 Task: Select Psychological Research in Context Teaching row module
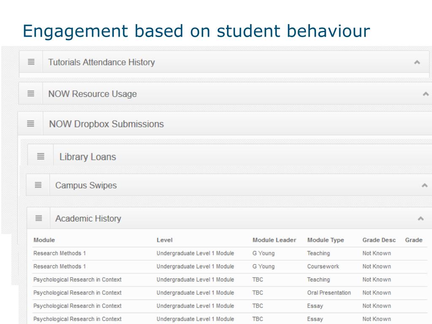coord(78,280)
